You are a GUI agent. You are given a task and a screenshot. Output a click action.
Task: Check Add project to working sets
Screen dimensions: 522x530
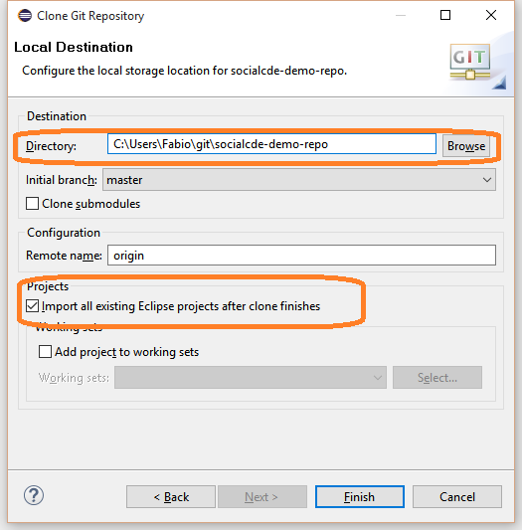pyautogui.click(x=45, y=352)
